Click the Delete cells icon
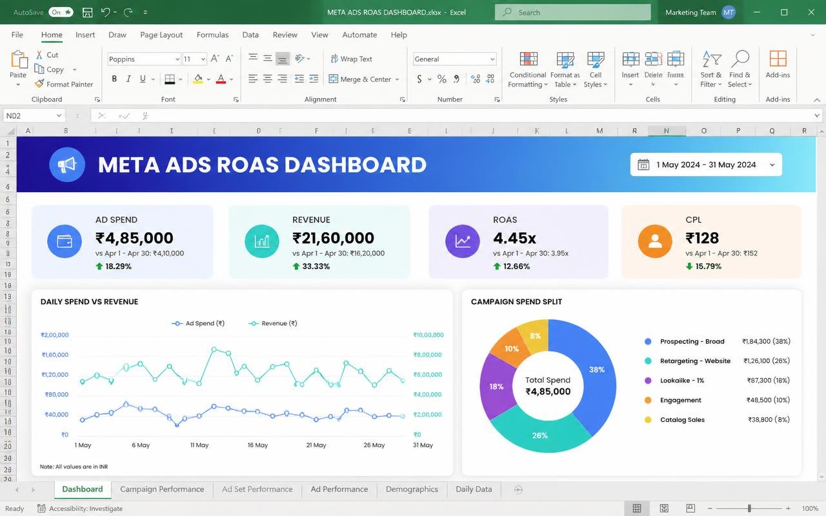826x516 pixels. pyautogui.click(x=653, y=59)
